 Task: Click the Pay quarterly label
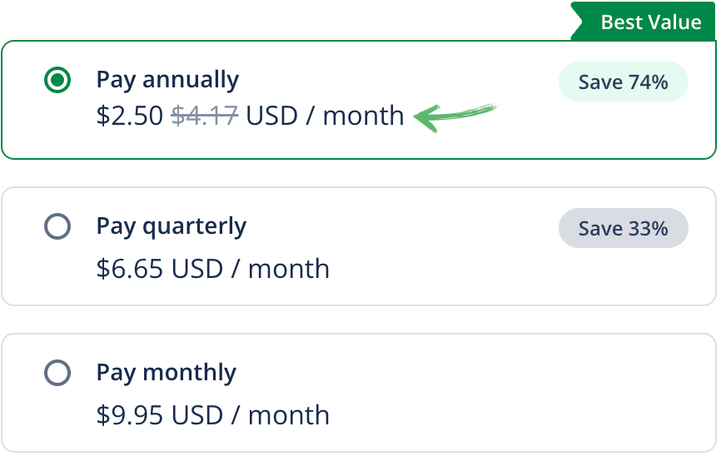172,226
